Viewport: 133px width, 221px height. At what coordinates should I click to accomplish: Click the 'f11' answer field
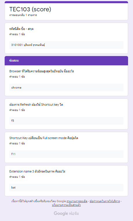66,154
